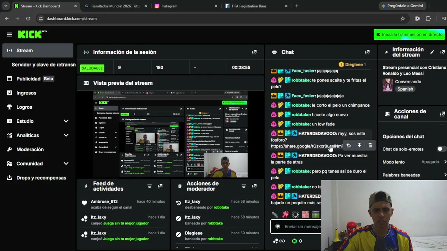Open the hamburger menu beside the Kick logo
Screen dimensions: 447x251
click(9, 35)
